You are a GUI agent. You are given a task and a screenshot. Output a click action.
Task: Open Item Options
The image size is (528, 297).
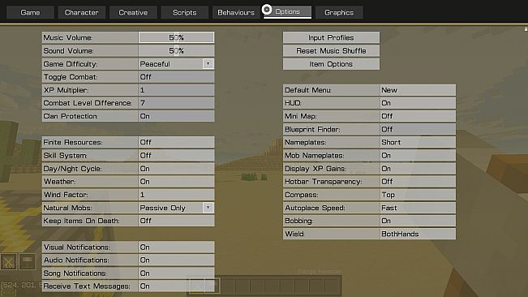[331, 64]
